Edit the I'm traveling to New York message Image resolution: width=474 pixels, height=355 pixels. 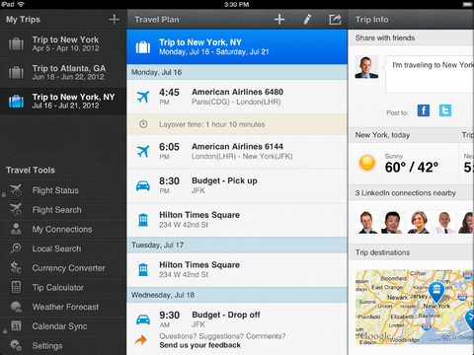[431, 74]
